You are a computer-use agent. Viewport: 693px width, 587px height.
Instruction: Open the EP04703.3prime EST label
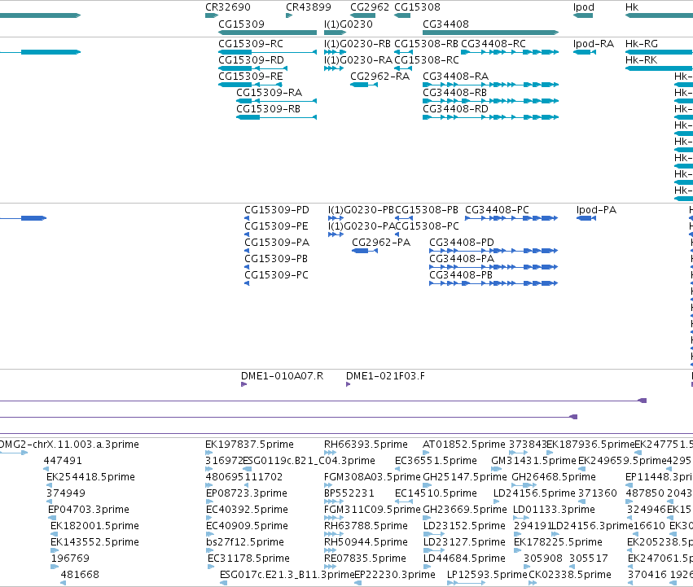pyautogui.click(x=89, y=510)
